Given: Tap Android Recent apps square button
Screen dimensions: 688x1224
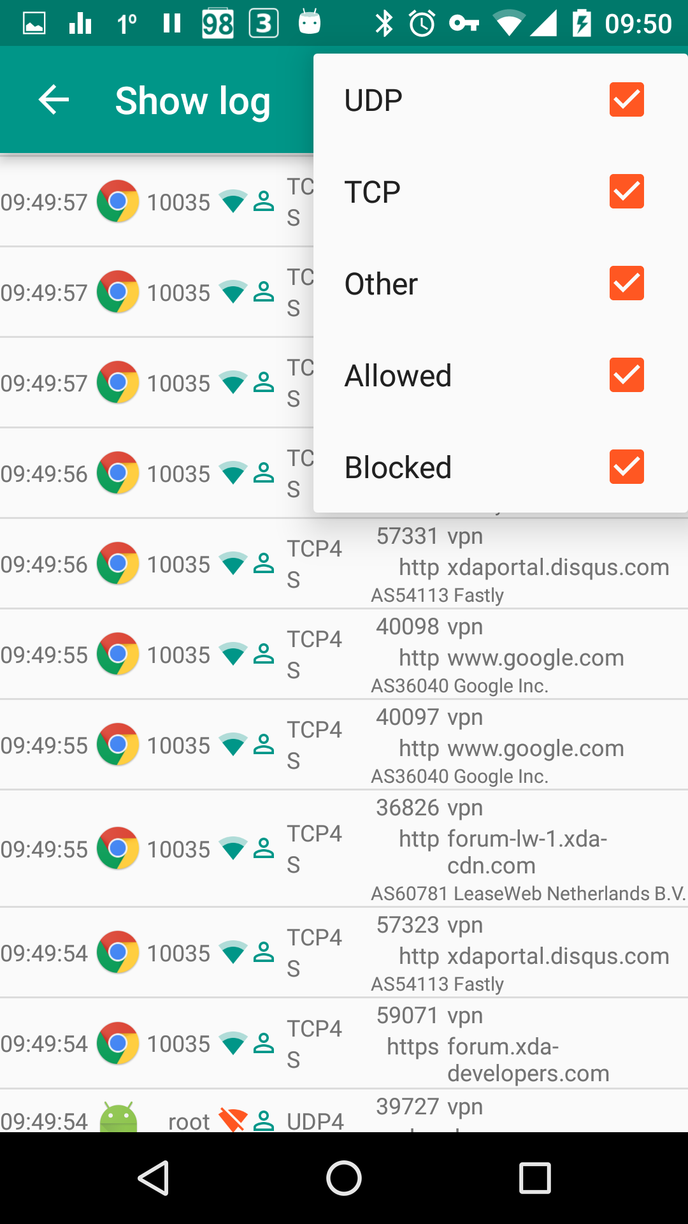Looking at the screenshot, I should tap(535, 1178).
